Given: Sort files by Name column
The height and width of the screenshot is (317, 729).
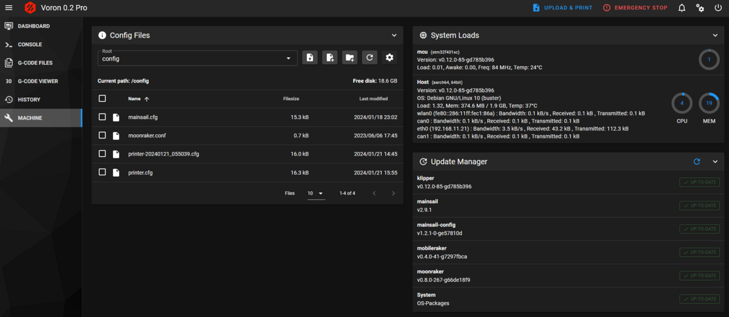Looking at the screenshot, I should click(x=139, y=98).
